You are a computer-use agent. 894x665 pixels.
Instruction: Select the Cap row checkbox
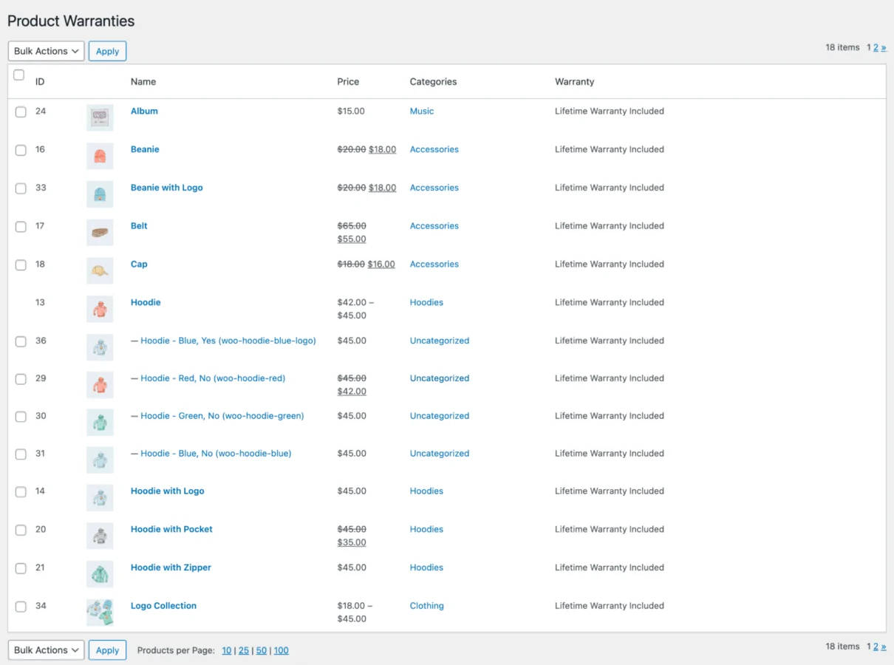21,265
